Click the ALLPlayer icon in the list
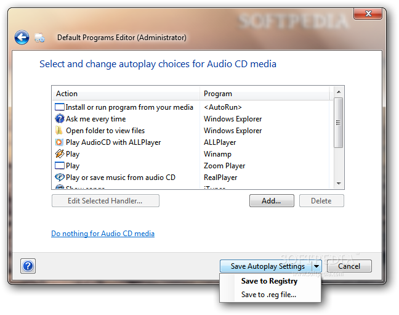 tap(59, 142)
